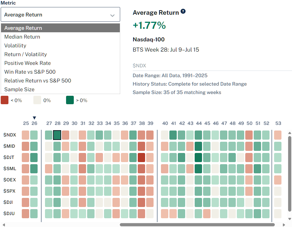
Task: Click the vertical scrollbar thumb
Action: [290, 174]
